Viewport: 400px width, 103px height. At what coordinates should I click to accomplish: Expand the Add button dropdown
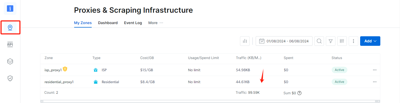tap(370, 41)
